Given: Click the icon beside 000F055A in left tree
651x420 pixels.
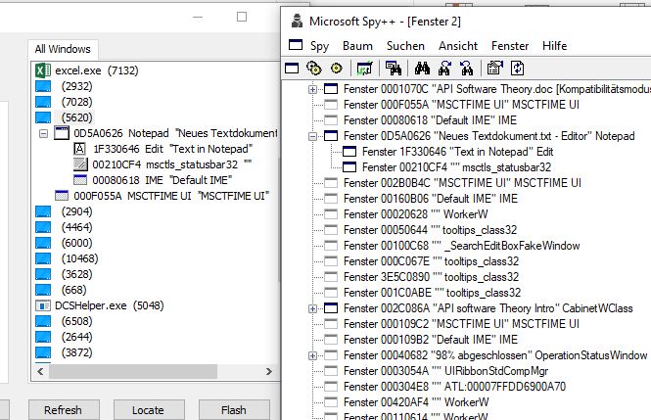Looking at the screenshot, I should [62, 196].
